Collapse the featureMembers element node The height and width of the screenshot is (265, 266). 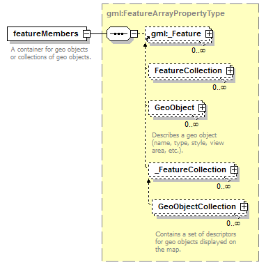(x=86, y=33)
